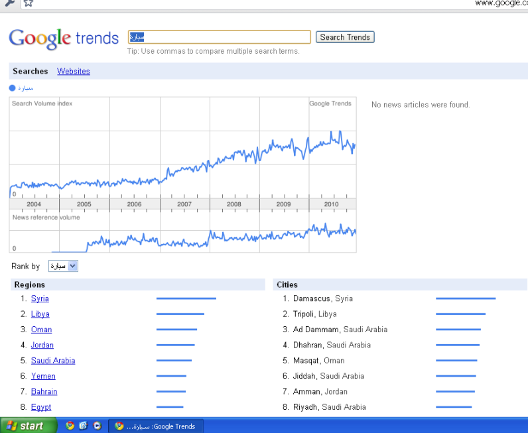Screen dimensions: 528x433
Task: Open the Internet Explorer quick launch icon
Action: 84,426
